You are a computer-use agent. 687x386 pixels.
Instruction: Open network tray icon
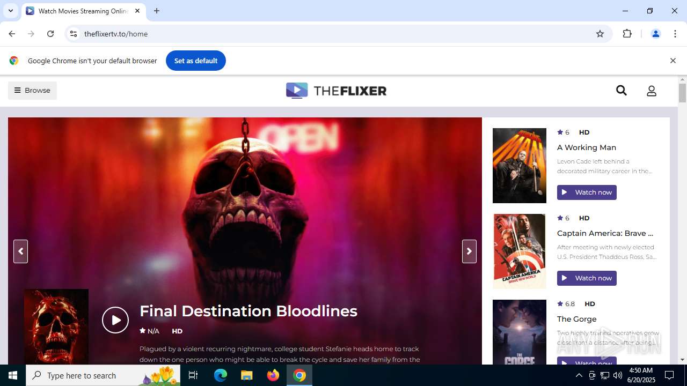point(605,375)
